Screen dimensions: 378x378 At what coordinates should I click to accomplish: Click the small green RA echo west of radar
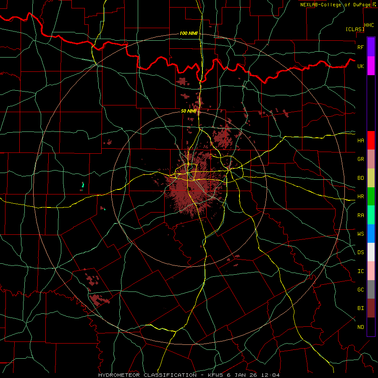pos(83,185)
